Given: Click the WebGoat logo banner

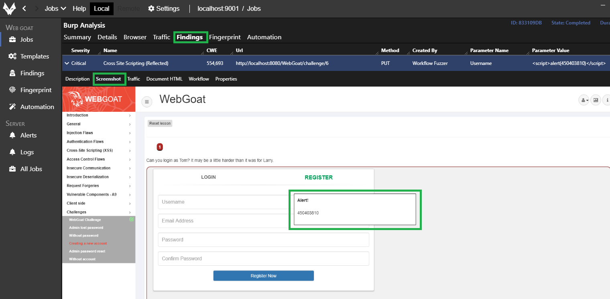Looking at the screenshot, I should point(99,99).
